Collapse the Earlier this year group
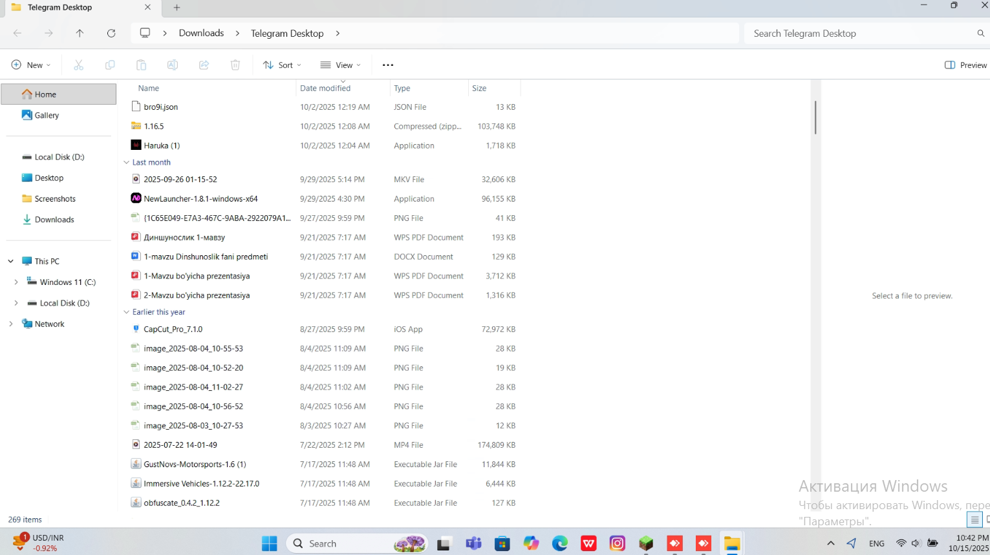The image size is (990, 555). pos(127,312)
